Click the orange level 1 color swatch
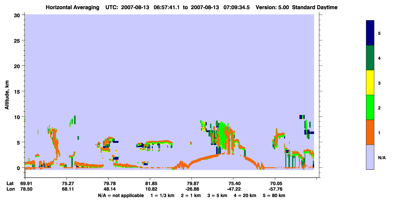The height and width of the screenshot is (204, 398). [x=370, y=132]
